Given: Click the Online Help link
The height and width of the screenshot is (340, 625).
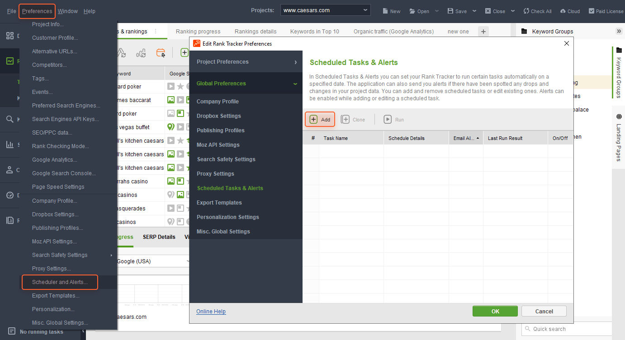Looking at the screenshot, I should pos(211,312).
